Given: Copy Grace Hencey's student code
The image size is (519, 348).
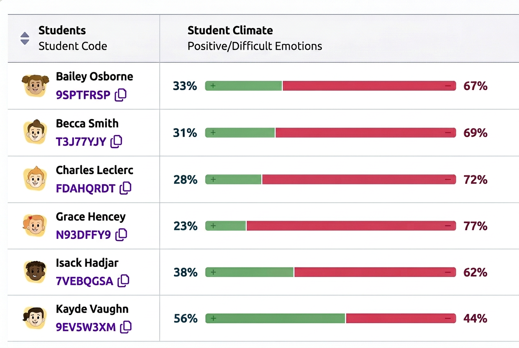Looking at the screenshot, I should click(121, 235).
